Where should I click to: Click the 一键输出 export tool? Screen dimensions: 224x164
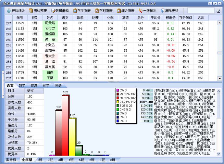[x=147, y=11]
